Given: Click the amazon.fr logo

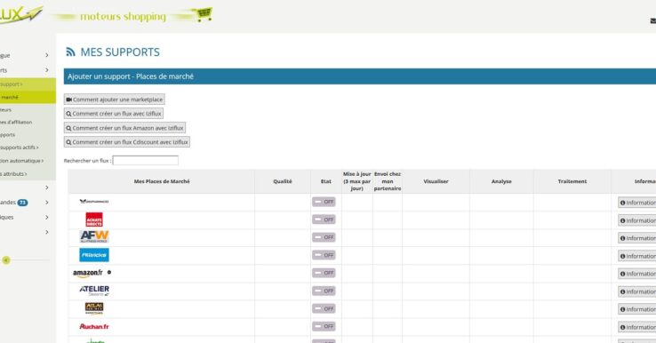Looking at the screenshot, I should [x=88, y=273].
